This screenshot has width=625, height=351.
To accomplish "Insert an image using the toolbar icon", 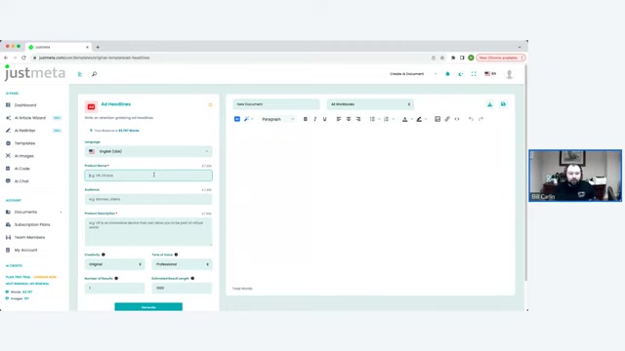I will [437, 119].
